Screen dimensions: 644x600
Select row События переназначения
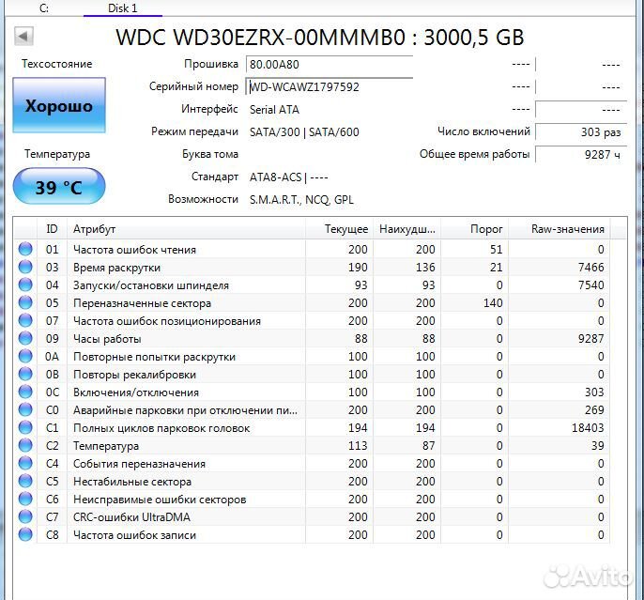(312, 463)
